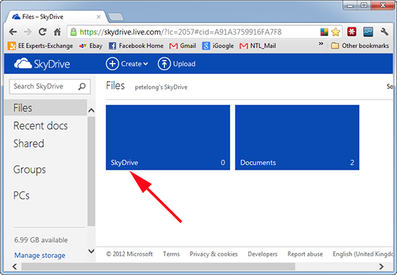Open the Terms footer link
397x275 pixels.
pyautogui.click(x=171, y=254)
